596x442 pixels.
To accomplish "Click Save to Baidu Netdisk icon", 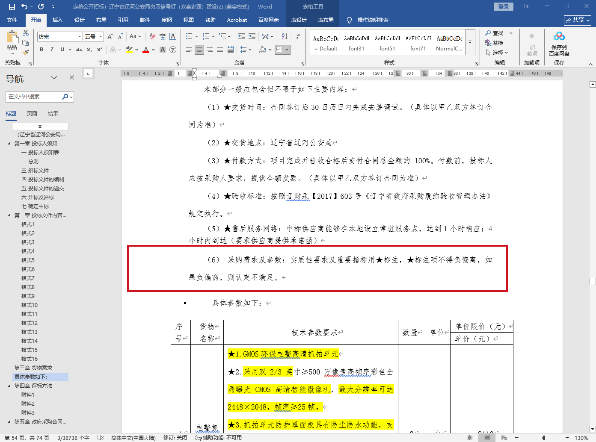I will click(x=559, y=44).
